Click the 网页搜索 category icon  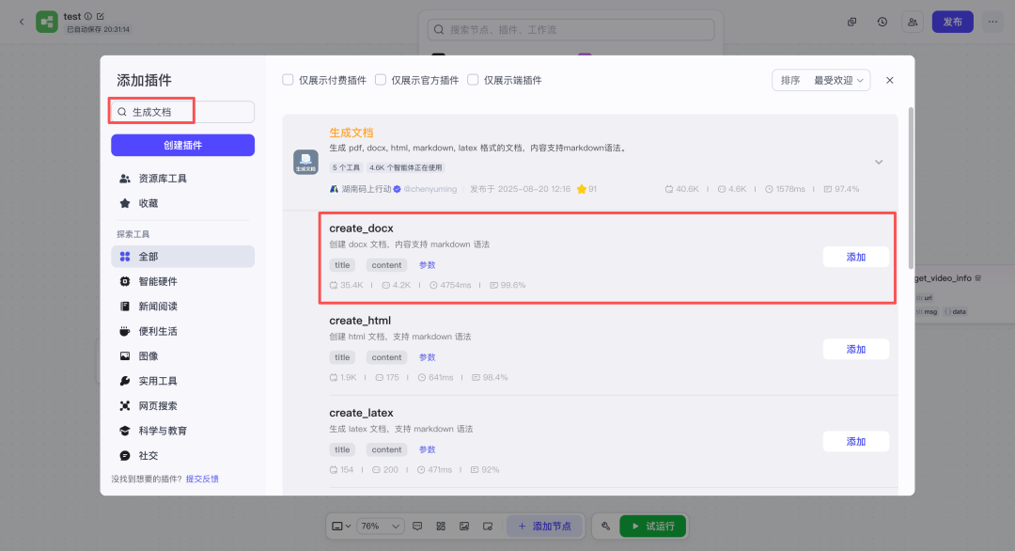click(x=125, y=406)
